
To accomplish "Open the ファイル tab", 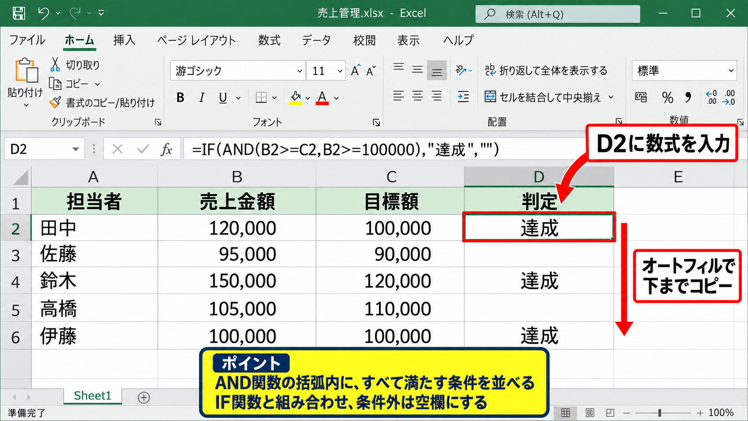I will point(27,40).
